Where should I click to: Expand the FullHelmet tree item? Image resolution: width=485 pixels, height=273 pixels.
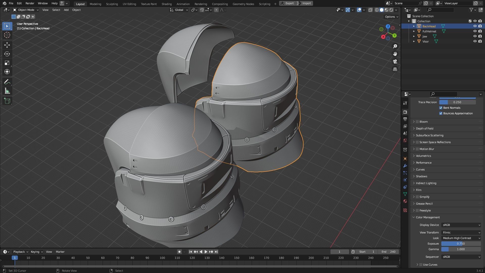414,31
